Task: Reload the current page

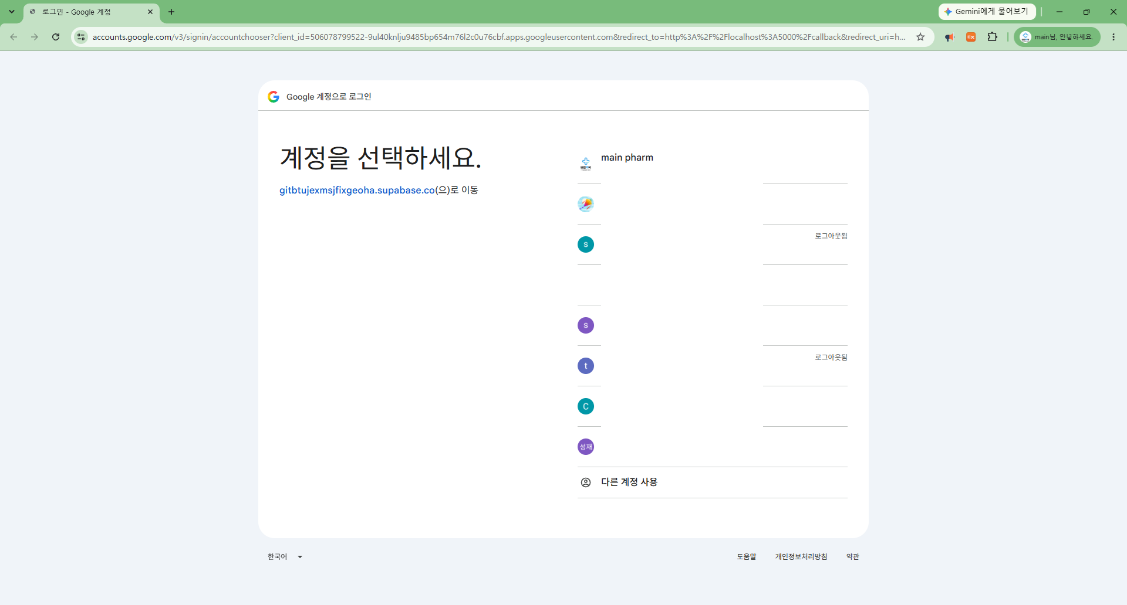Action: point(56,37)
